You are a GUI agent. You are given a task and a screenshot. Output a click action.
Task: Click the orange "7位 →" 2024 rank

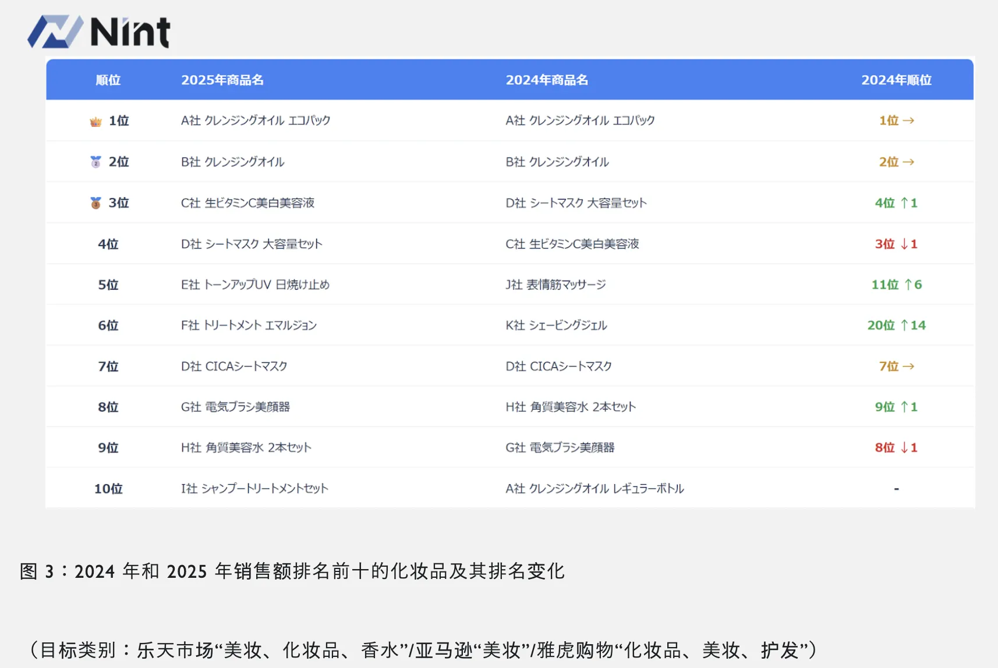[x=896, y=366]
